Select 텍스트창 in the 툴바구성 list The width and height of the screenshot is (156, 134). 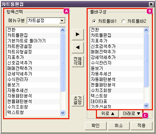tap(117, 96)
